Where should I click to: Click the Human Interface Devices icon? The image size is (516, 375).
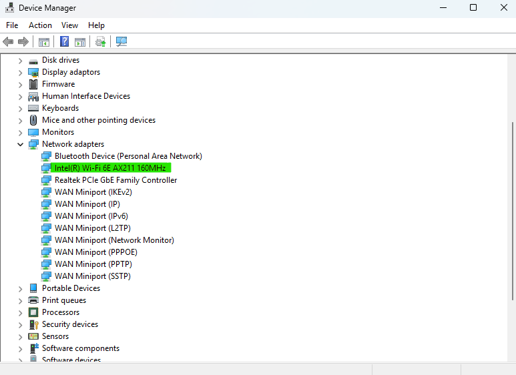(33, 96)
